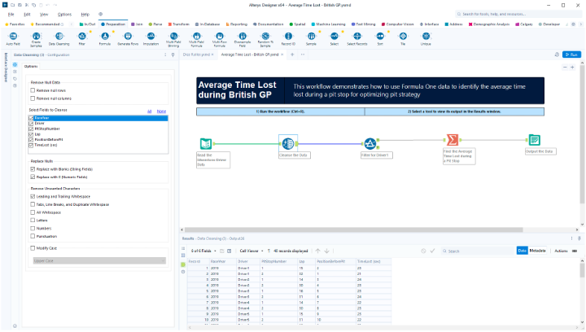Select the Multi-Field Binning tool
This screenshot has width=586, height=332.
click(x=174, y=37)
